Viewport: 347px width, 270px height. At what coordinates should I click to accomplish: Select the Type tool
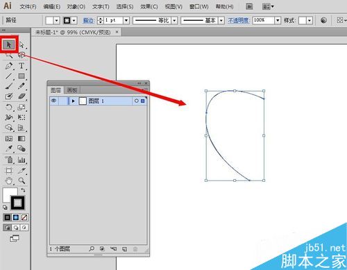22,66
